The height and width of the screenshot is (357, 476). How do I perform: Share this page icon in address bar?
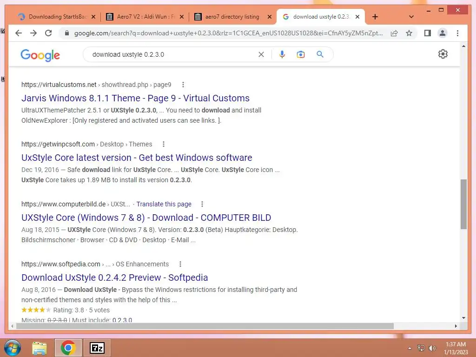[x=394, y=33]
